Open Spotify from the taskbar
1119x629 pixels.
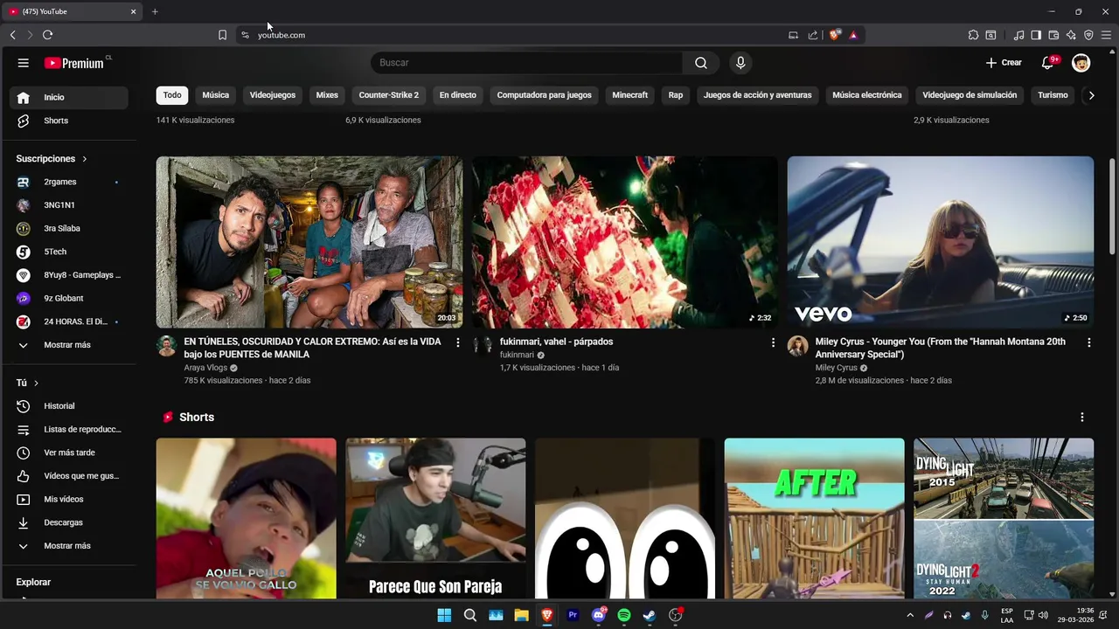tap(624, 615)
